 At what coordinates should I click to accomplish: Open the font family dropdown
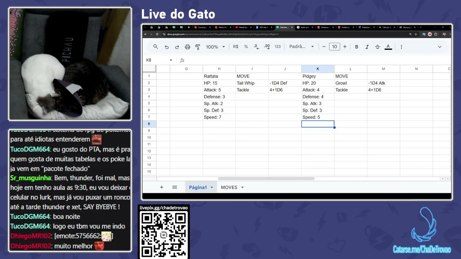click(301, 47)
